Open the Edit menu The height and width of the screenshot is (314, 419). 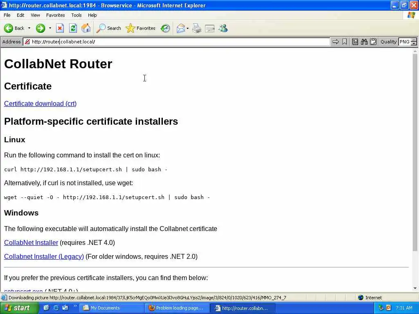[x=20, y=15]
